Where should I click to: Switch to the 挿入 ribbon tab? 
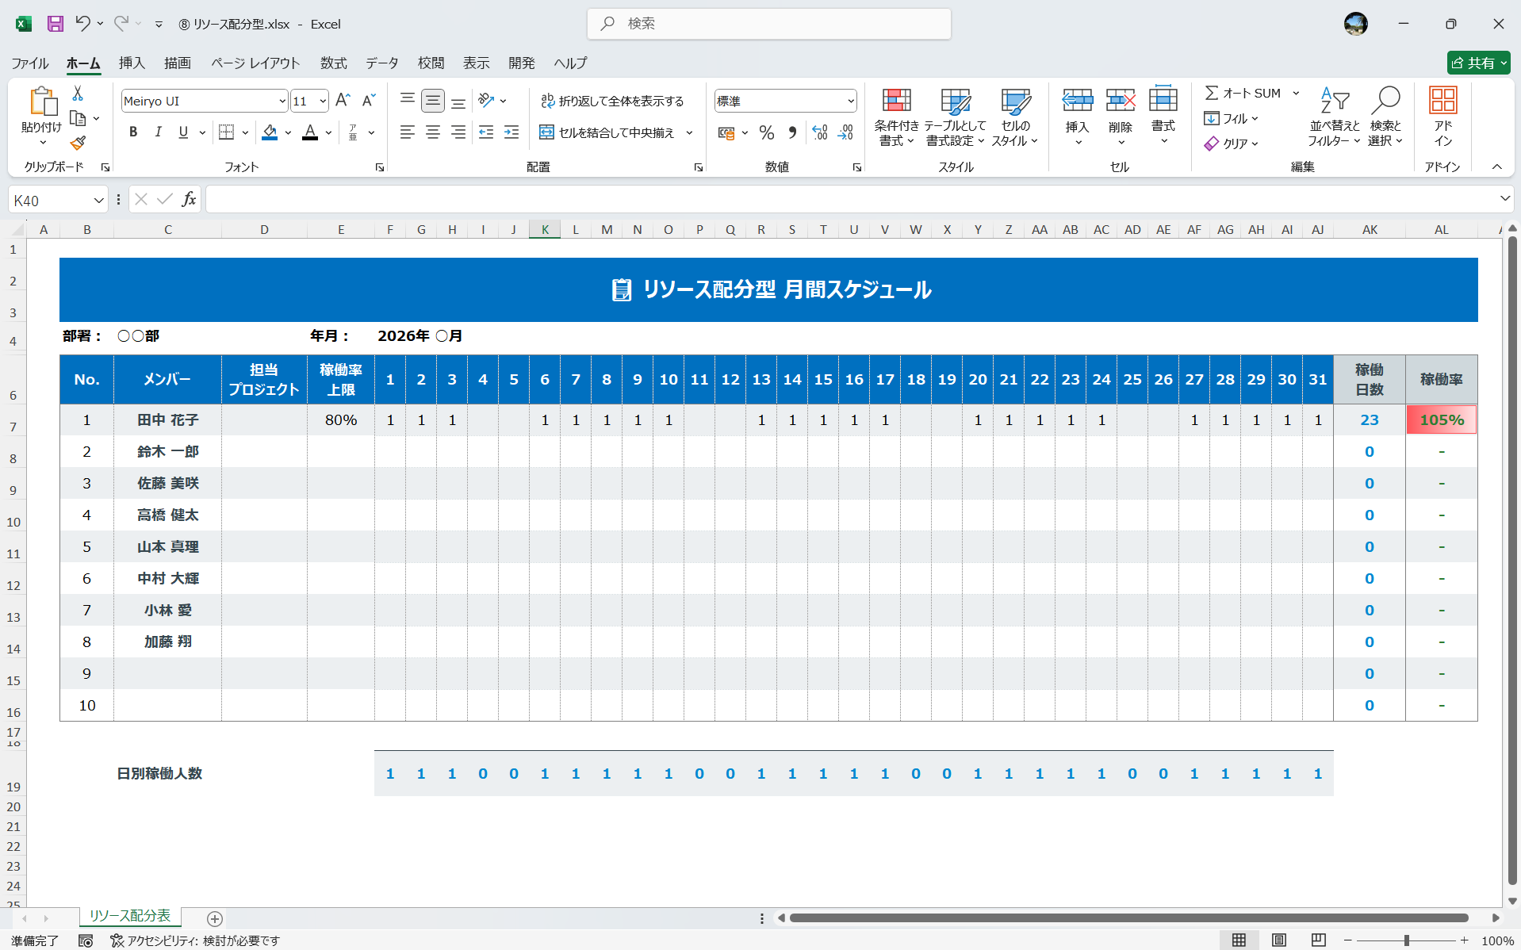(131, 63)
